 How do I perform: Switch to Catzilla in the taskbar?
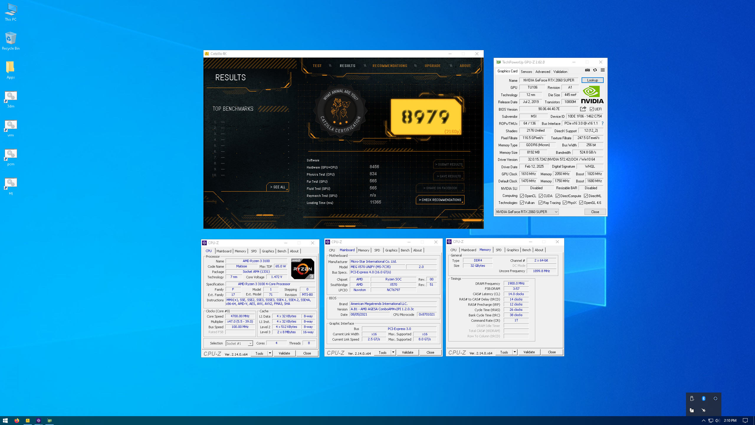[28, 421]
